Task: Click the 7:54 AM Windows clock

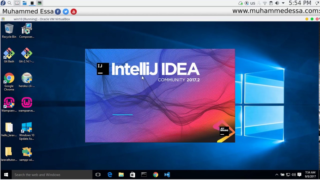Action: pyautogui.click(x=310, y=174)
